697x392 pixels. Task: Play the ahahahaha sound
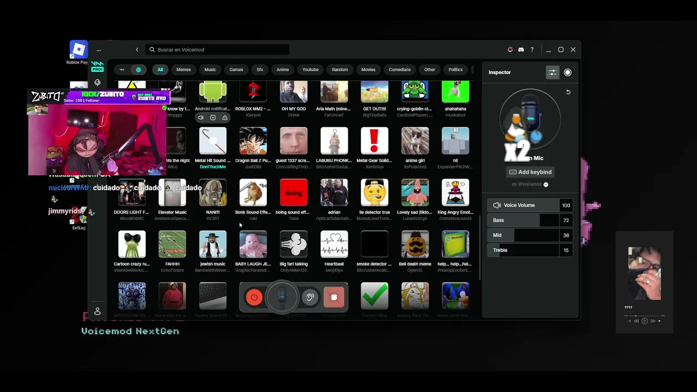pos(455,92)
